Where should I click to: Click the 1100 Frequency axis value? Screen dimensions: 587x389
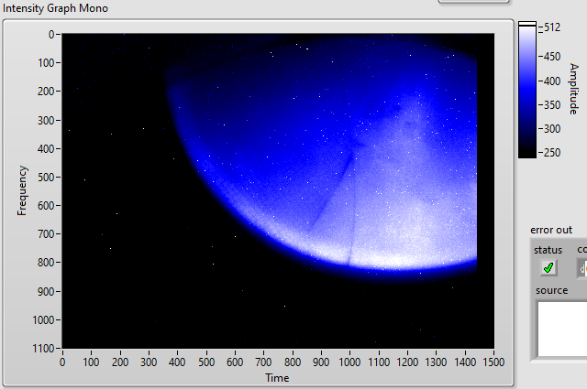[x=43, y=348]
